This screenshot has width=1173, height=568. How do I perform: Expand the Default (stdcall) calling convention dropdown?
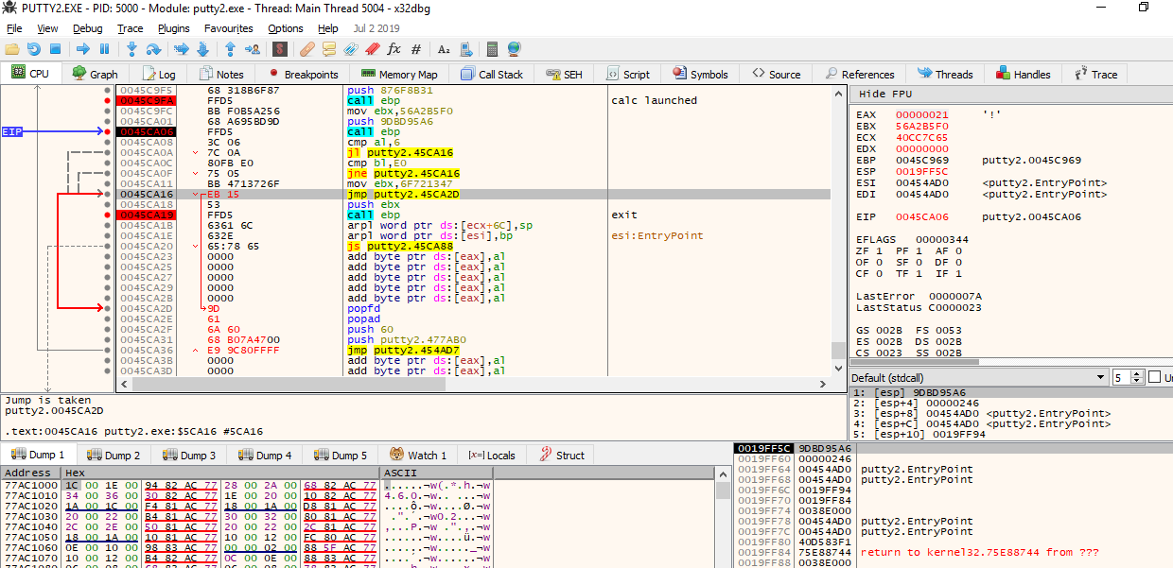coord(1100,378)
